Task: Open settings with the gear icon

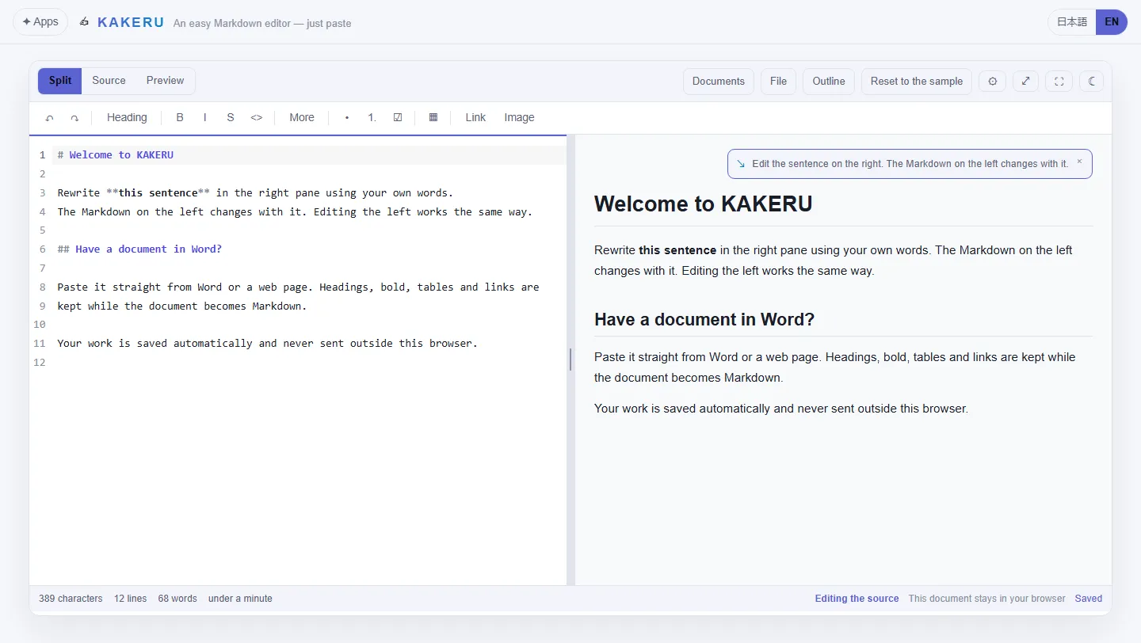Action: coord(993,81)
